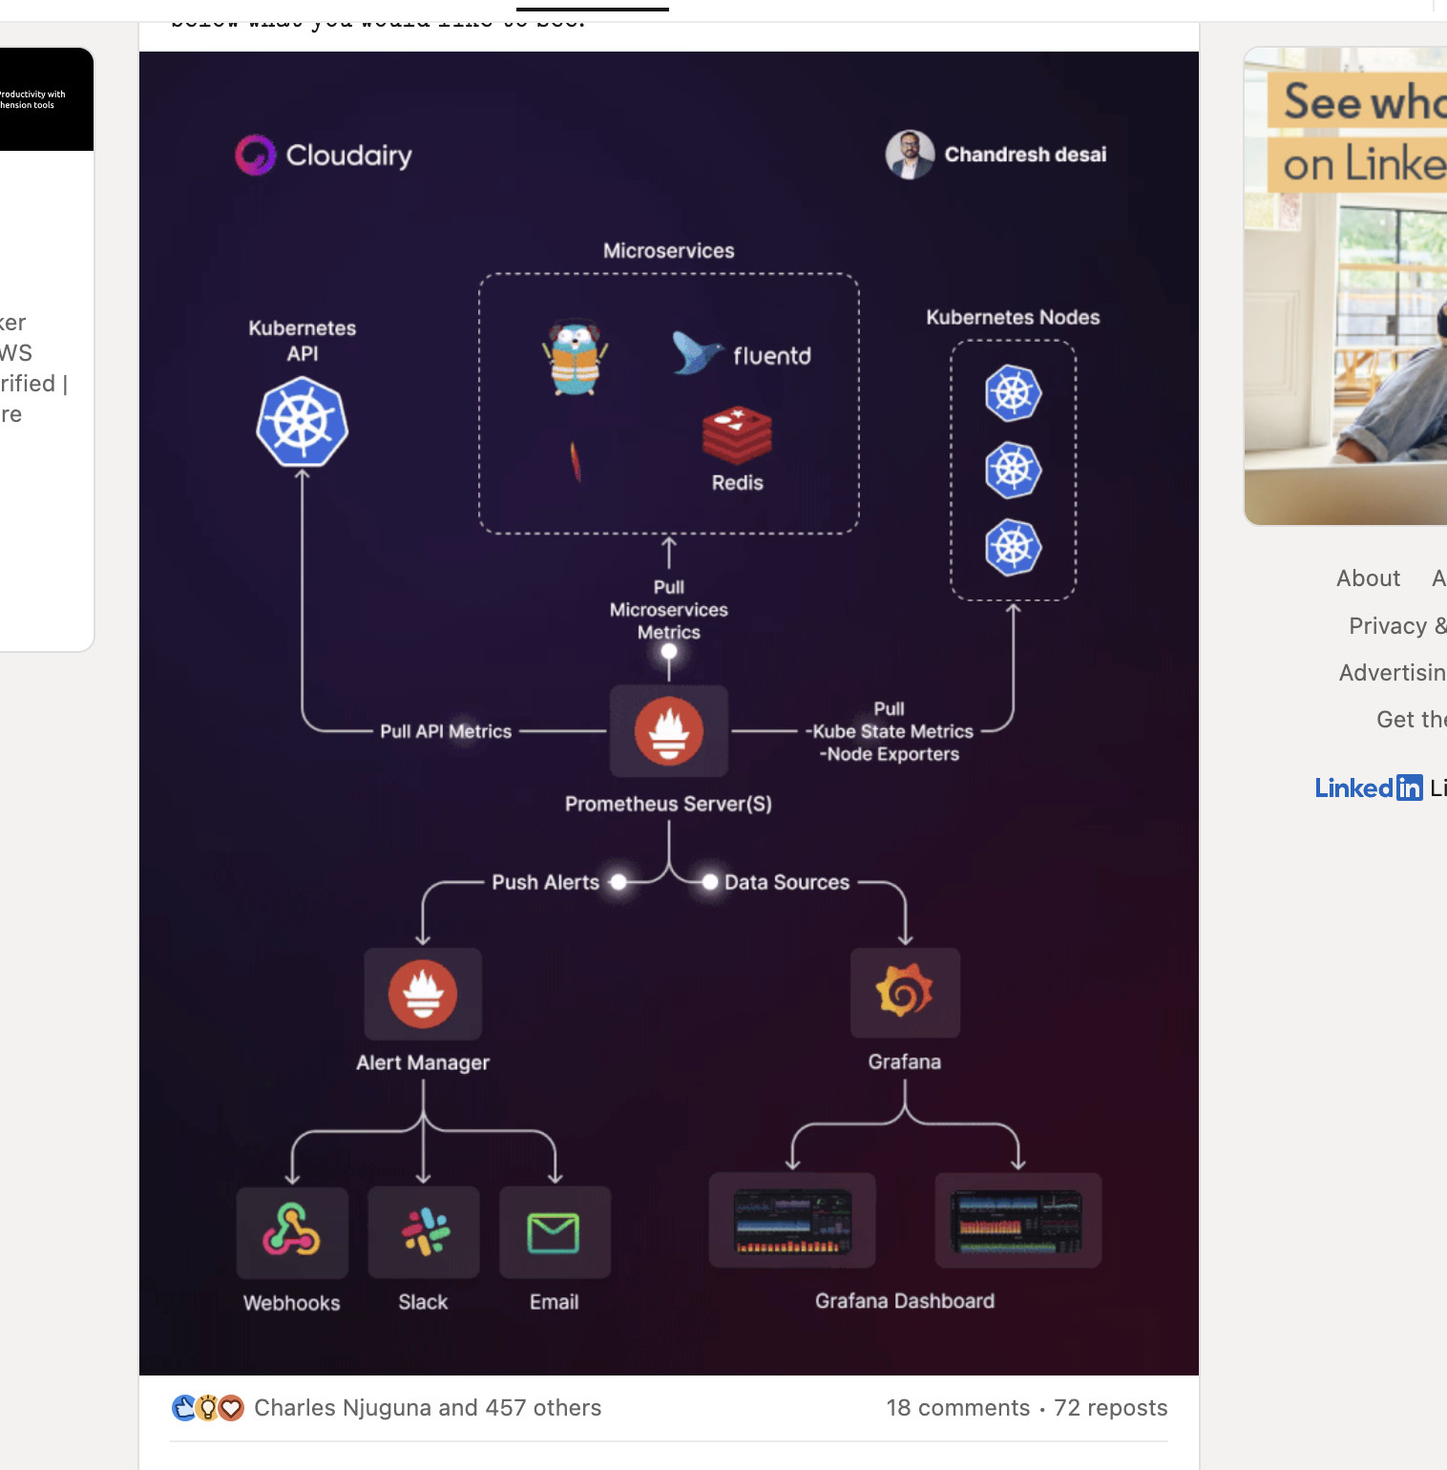Click the 'Redis' label
Screen dimensions: 1447x1470
tap(738, 483)
